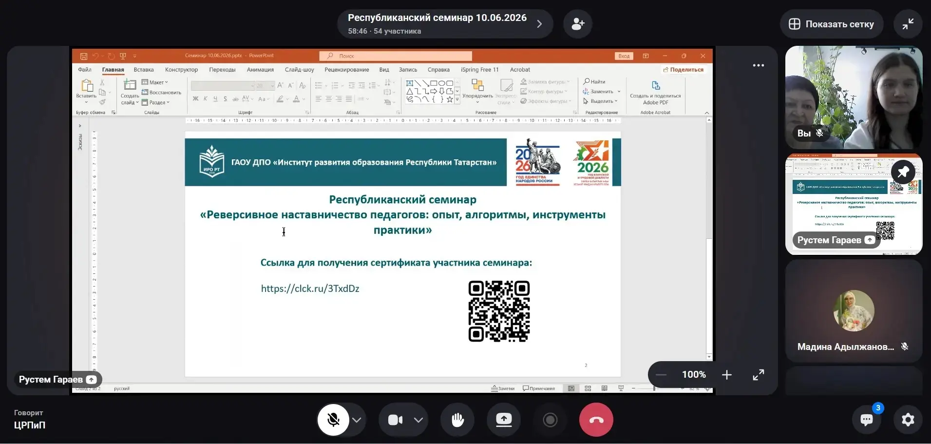Open the Acrobat ribbon tab
Viewport: 931px width, 444px height.
[x=520, y=70]
